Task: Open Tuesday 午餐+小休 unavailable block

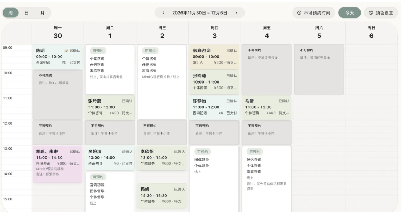Action: click(x=110, y=132)
